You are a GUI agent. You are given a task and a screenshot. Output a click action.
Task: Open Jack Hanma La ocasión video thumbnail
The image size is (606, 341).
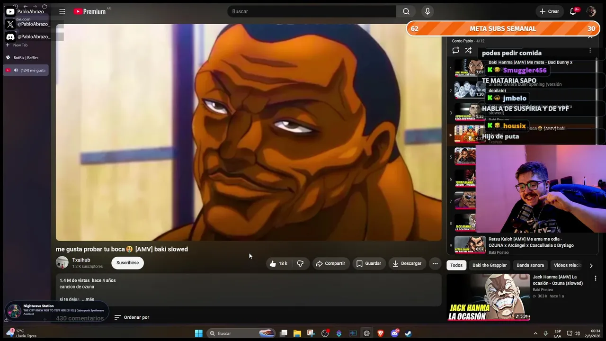pos(488,297)
